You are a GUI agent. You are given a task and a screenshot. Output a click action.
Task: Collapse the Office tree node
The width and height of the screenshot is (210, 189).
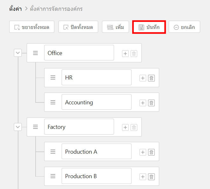[18, 53]
